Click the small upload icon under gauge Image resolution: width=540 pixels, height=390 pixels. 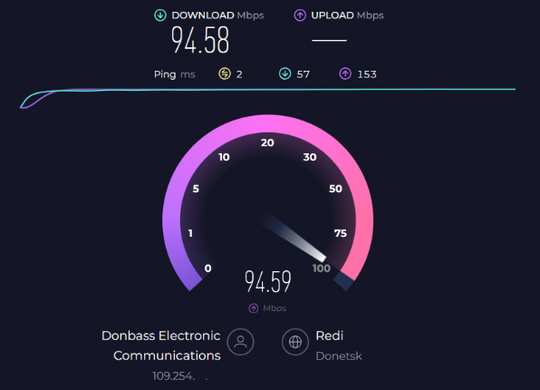click(254, 308)
